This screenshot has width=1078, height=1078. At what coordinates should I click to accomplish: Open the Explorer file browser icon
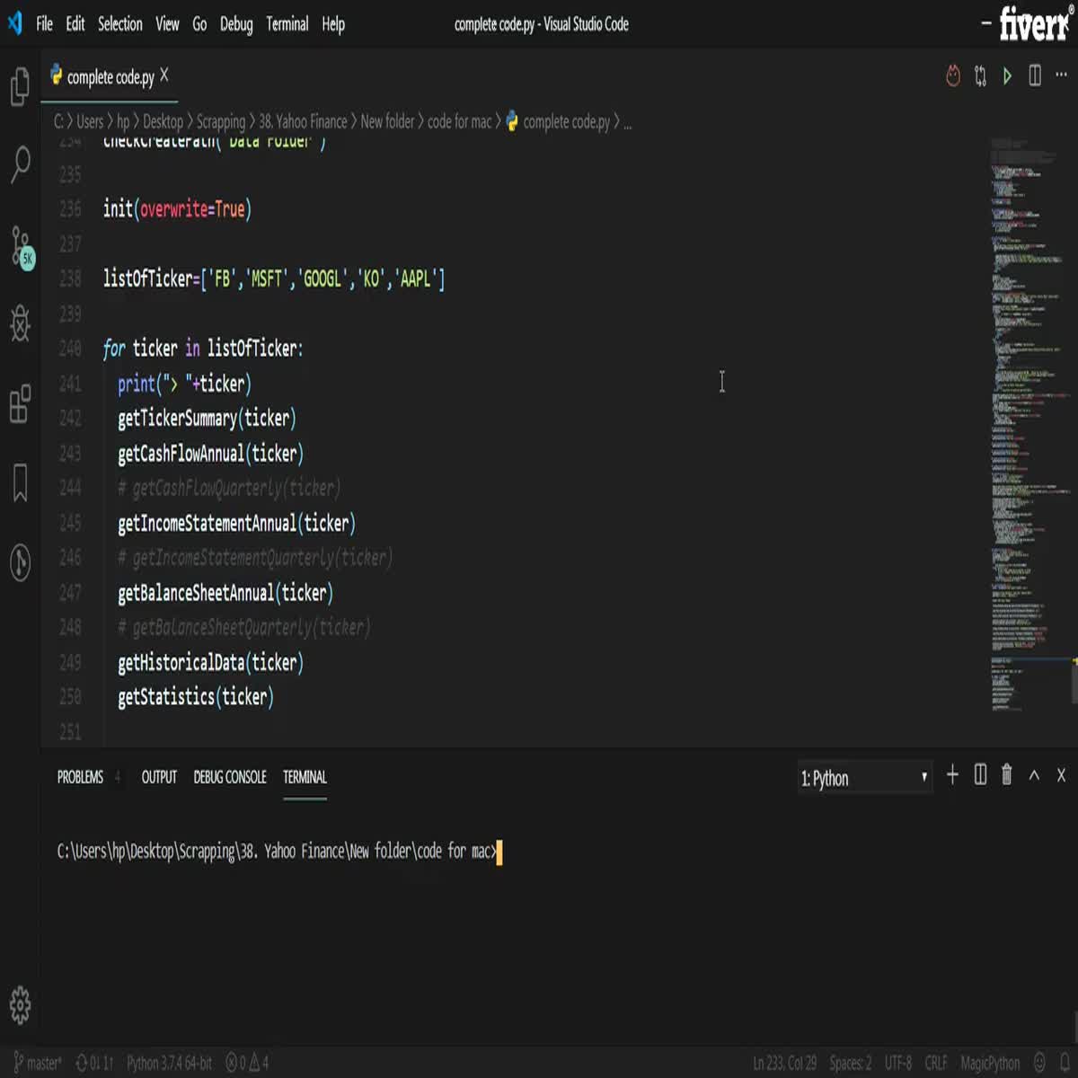pyautogui.click(x=20, y=88)
